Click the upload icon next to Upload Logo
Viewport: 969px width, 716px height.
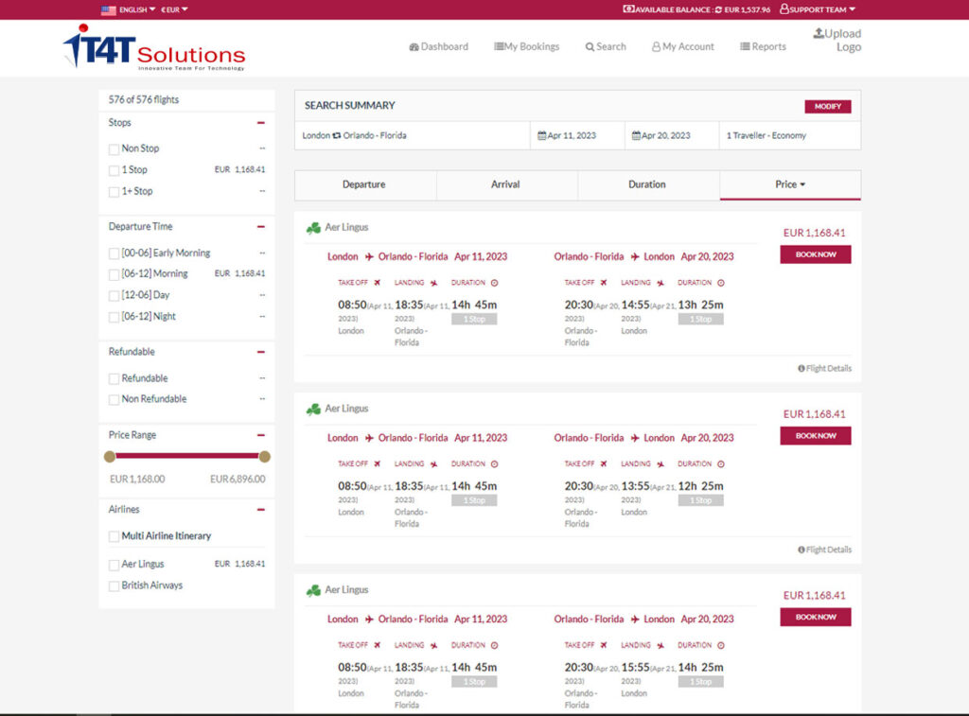(x=819, y=33)
